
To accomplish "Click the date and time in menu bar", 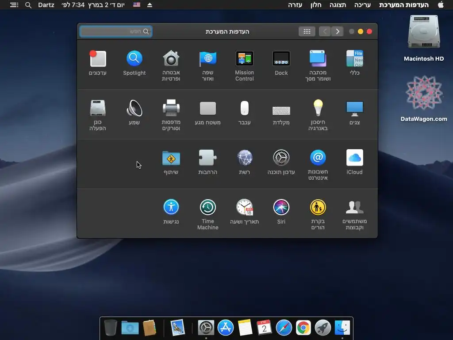I will pos(93,5).
